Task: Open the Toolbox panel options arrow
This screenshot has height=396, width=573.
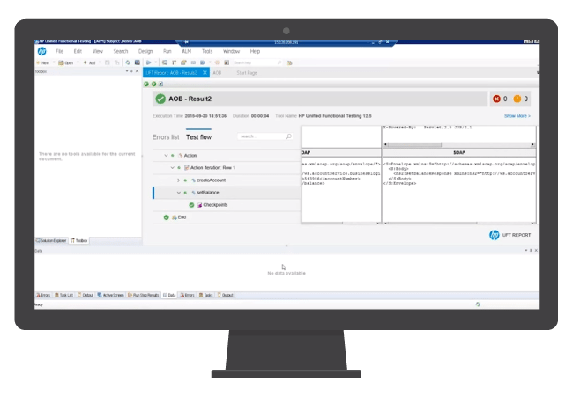Action: (127, 71)
